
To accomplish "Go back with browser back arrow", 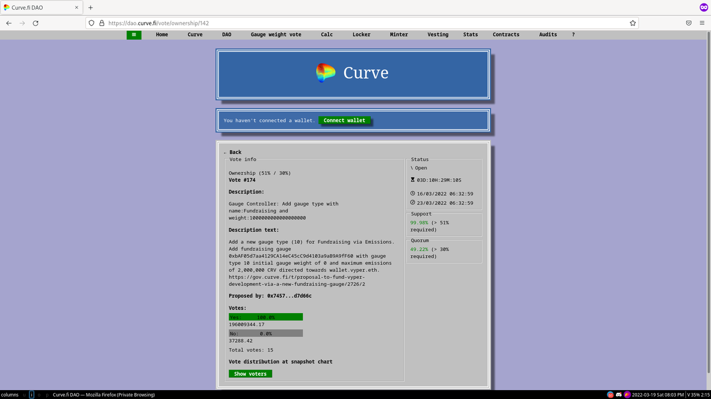I will (x=9, y=23).
